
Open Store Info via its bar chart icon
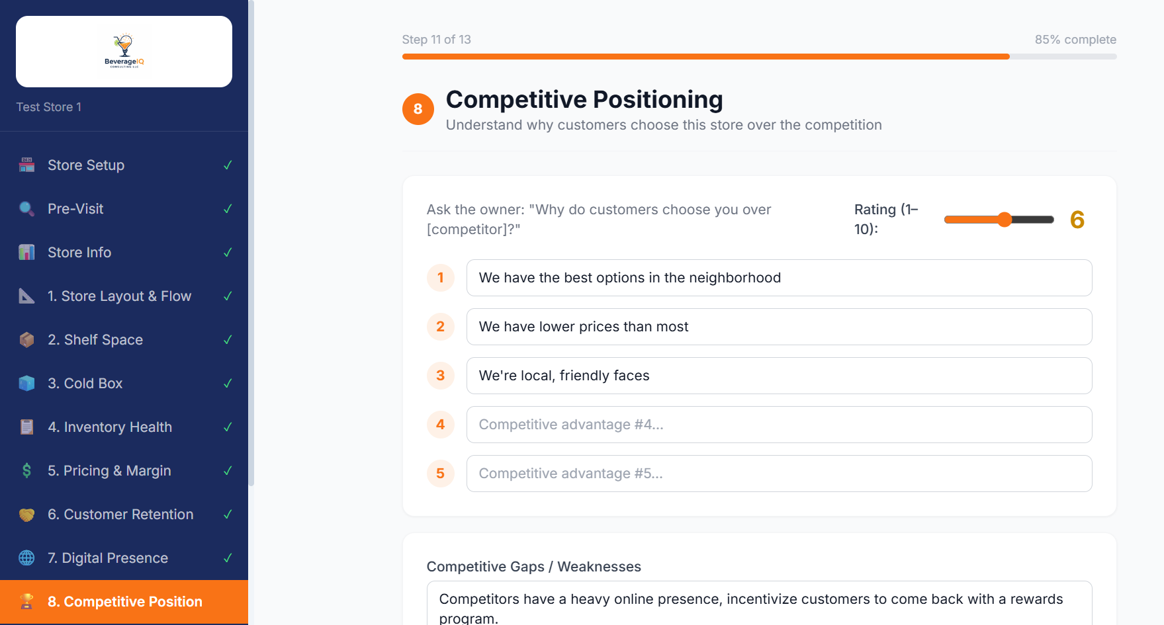26,252
